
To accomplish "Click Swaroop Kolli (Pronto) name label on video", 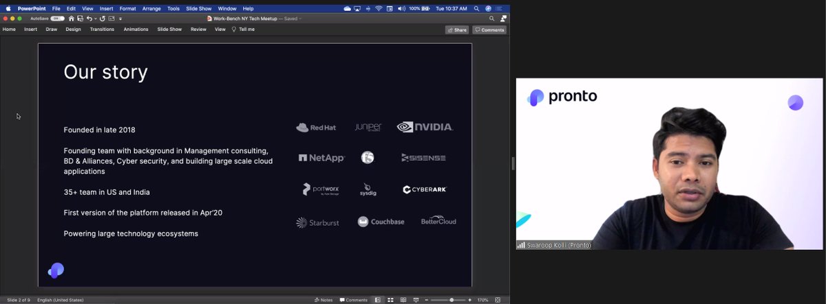I will pyautogui.click(x=554, y=245).
